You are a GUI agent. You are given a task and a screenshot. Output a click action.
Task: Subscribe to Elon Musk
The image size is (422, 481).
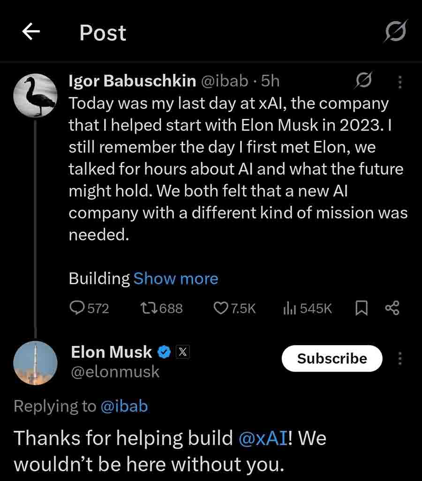point(332,358)
